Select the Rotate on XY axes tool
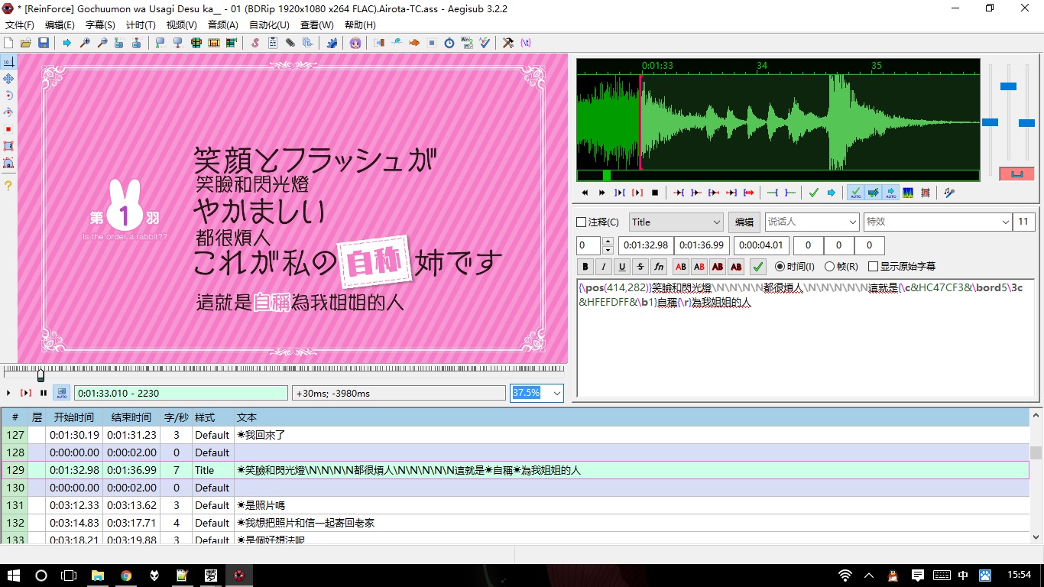This screenshot has width=1044, height=587. click(x=8, y=112)
